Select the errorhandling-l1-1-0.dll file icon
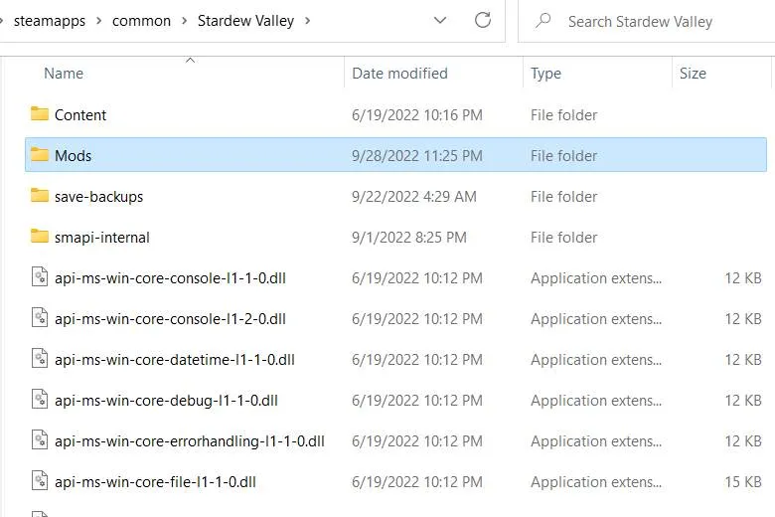Screen dimensions: 775x517 click(x=40, y=440)
